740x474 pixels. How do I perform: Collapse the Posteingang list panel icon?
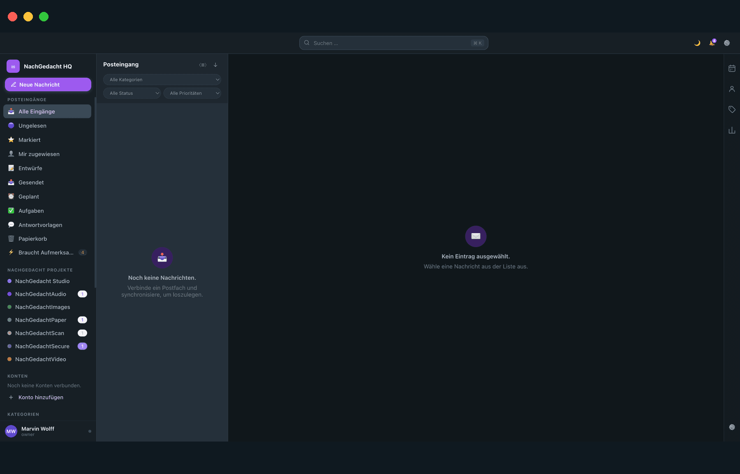click(203, 65)
